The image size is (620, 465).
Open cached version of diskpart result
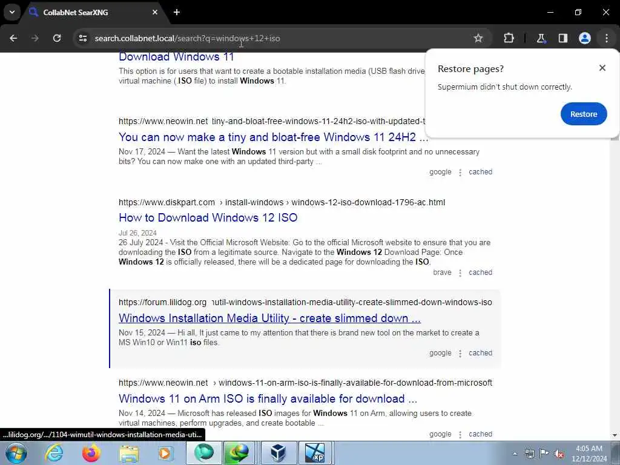(480, 272)
